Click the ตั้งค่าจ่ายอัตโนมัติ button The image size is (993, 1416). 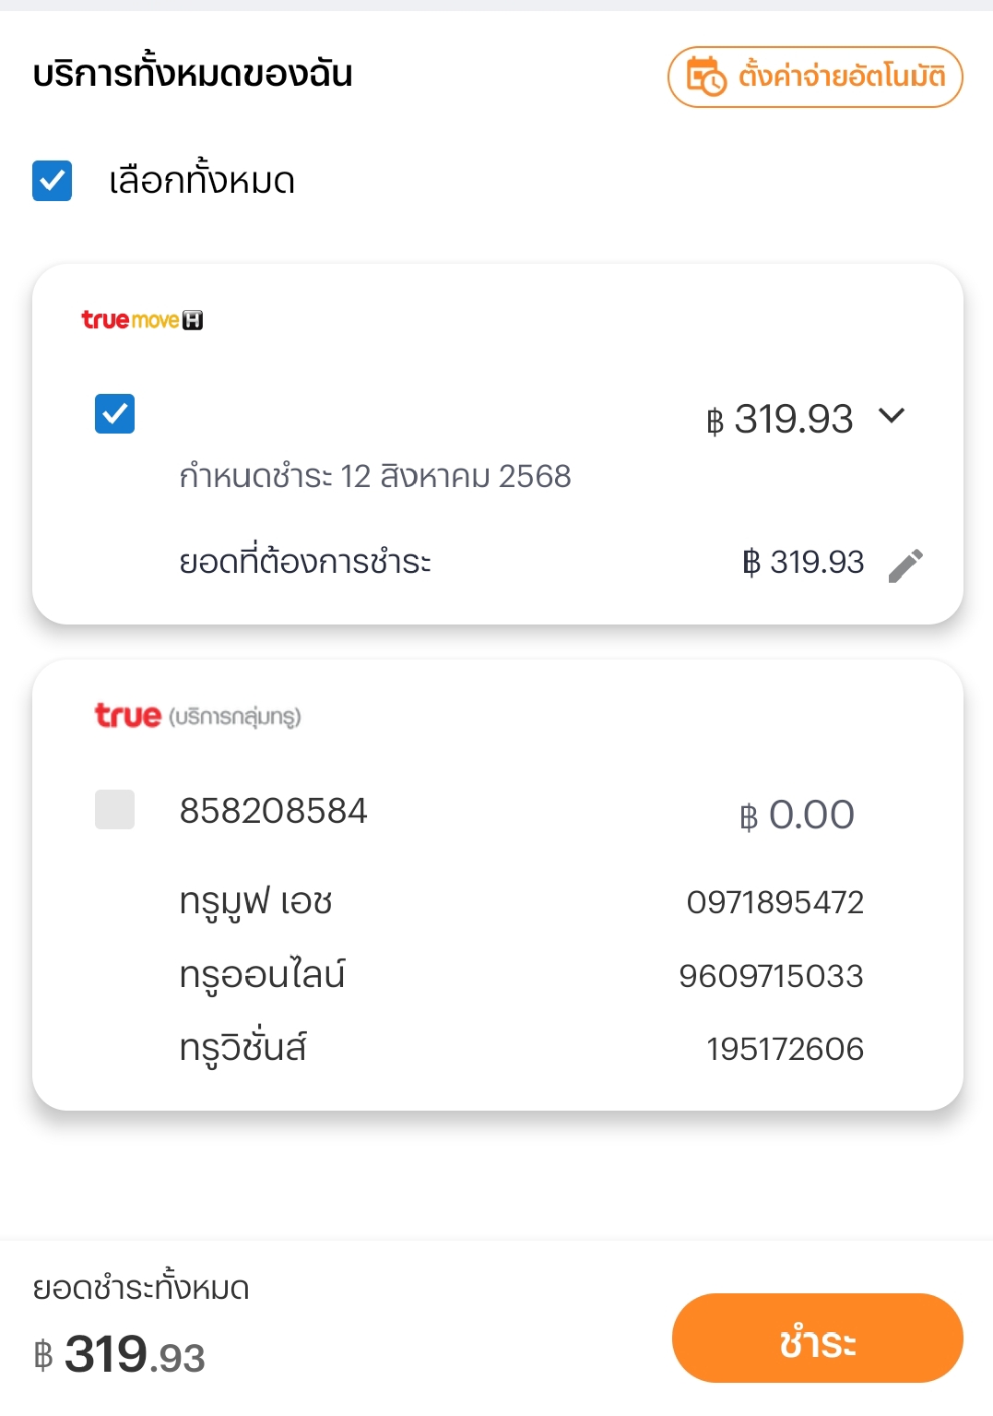[815, 77]
